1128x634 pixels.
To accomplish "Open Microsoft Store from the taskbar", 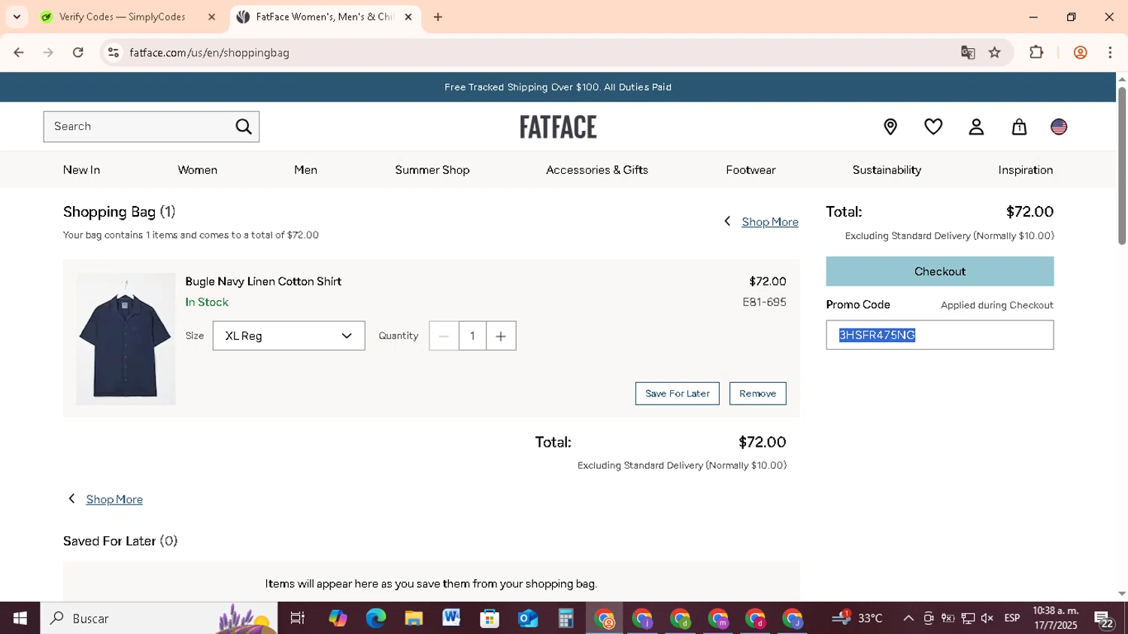I will pos(490,618).
